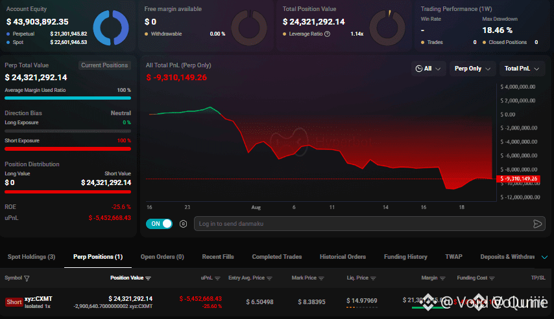The height and width of the screenshot is (319, 554).
Task: Send danmaku with paper plane icon
Action: [537, 224]
